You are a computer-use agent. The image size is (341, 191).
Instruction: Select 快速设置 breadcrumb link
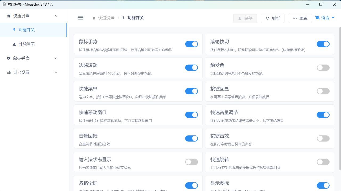tap(106, 18)
